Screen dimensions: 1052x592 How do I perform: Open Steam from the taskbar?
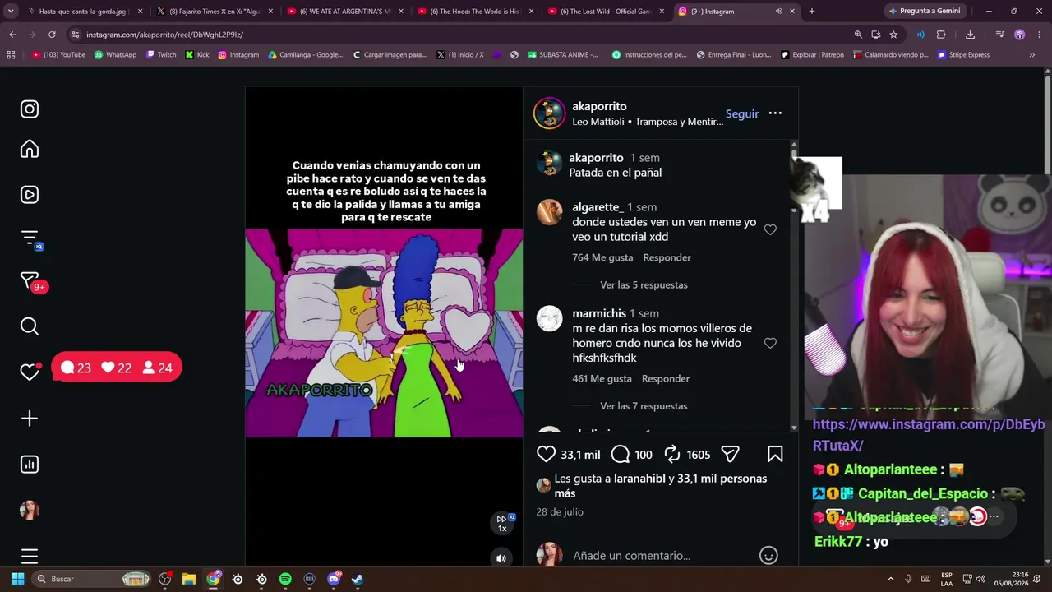click(x=358, y=579)
